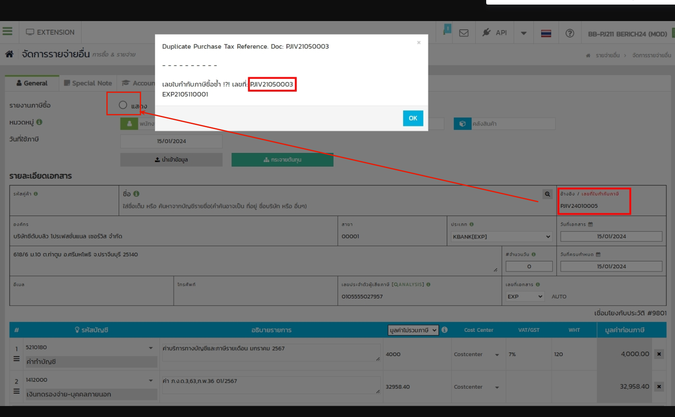Switch to the General tab
The image size is (675, 417).
[x=32, y=83]
